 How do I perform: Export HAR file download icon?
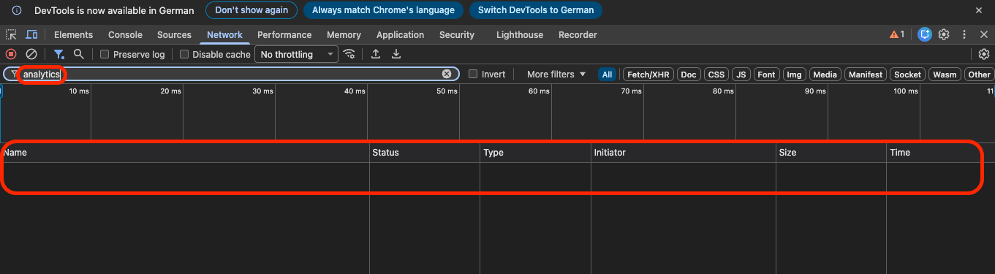coord(396,54)
